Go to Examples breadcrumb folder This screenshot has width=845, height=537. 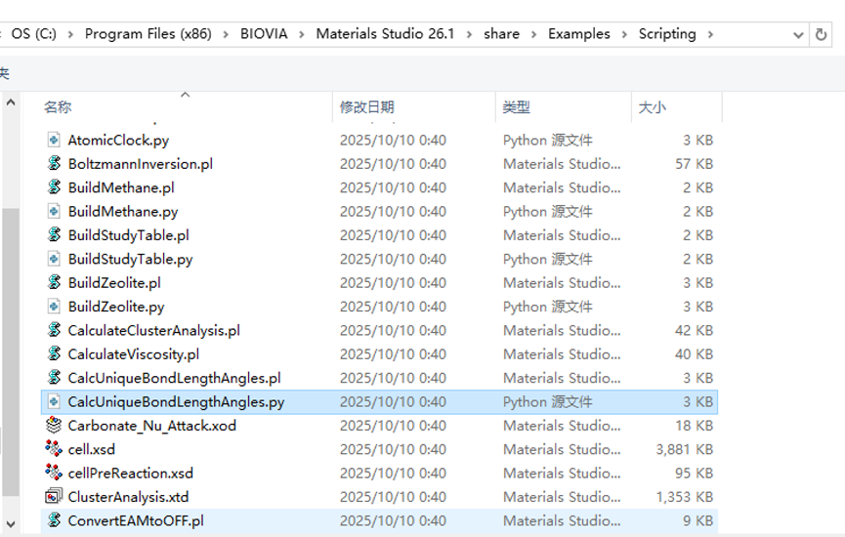tap(579, 34)
